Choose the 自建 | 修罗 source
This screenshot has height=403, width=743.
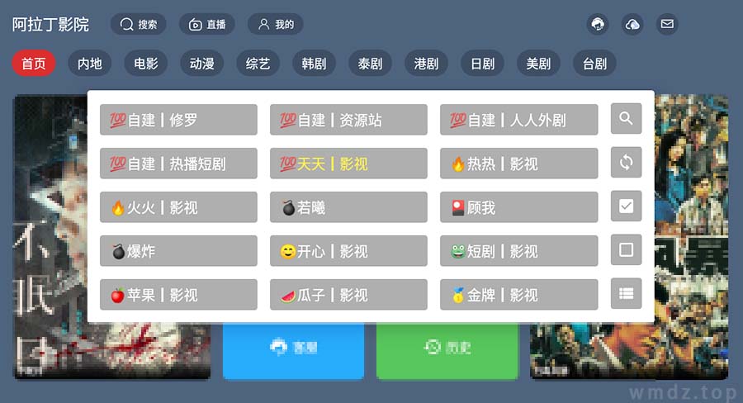tap(178, 120)
